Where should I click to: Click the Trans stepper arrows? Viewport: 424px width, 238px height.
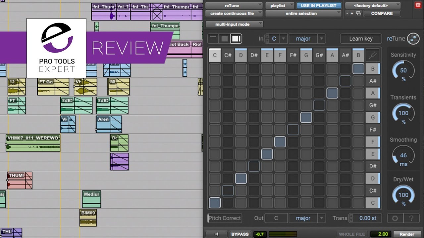pos(352,218)
